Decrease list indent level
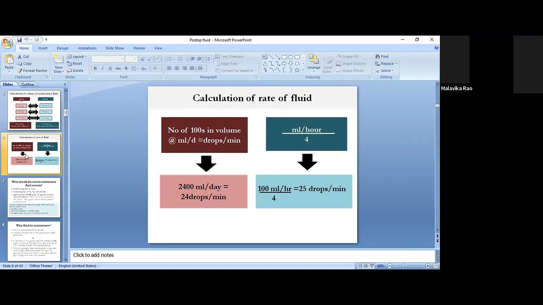This screenshot has height=305, width=543. (x=192, y=59)
